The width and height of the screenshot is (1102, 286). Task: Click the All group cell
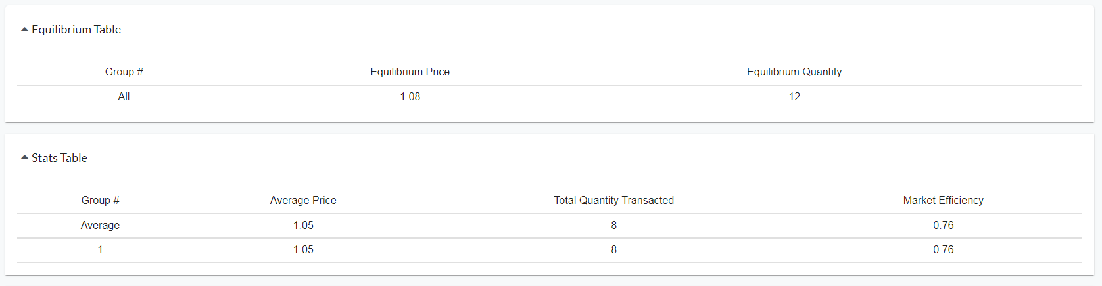124,97
